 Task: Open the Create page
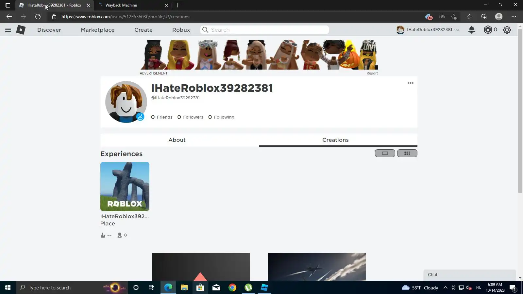pyautogui.click(x=143, y=30)
